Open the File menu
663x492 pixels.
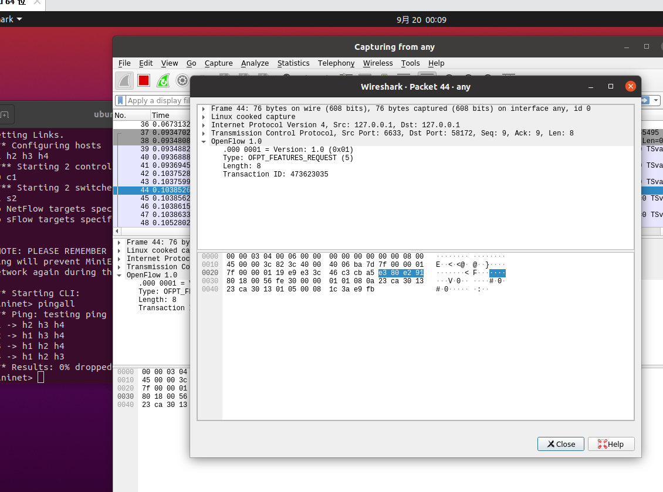124,63
